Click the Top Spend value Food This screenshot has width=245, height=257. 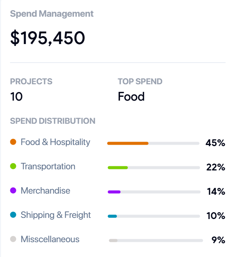coord(131,96)
